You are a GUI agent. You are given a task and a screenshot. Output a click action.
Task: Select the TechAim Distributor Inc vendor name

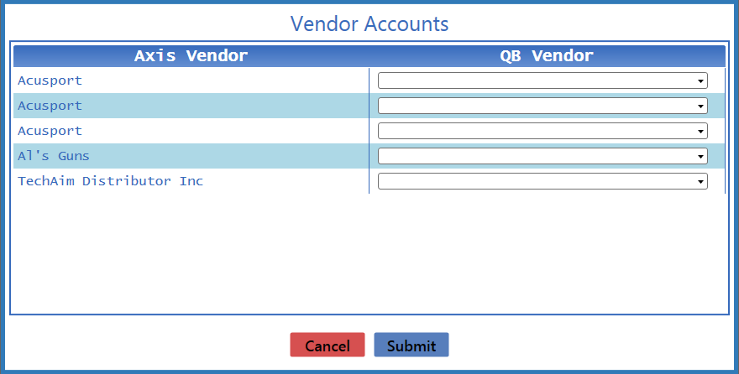click(110, 181)
